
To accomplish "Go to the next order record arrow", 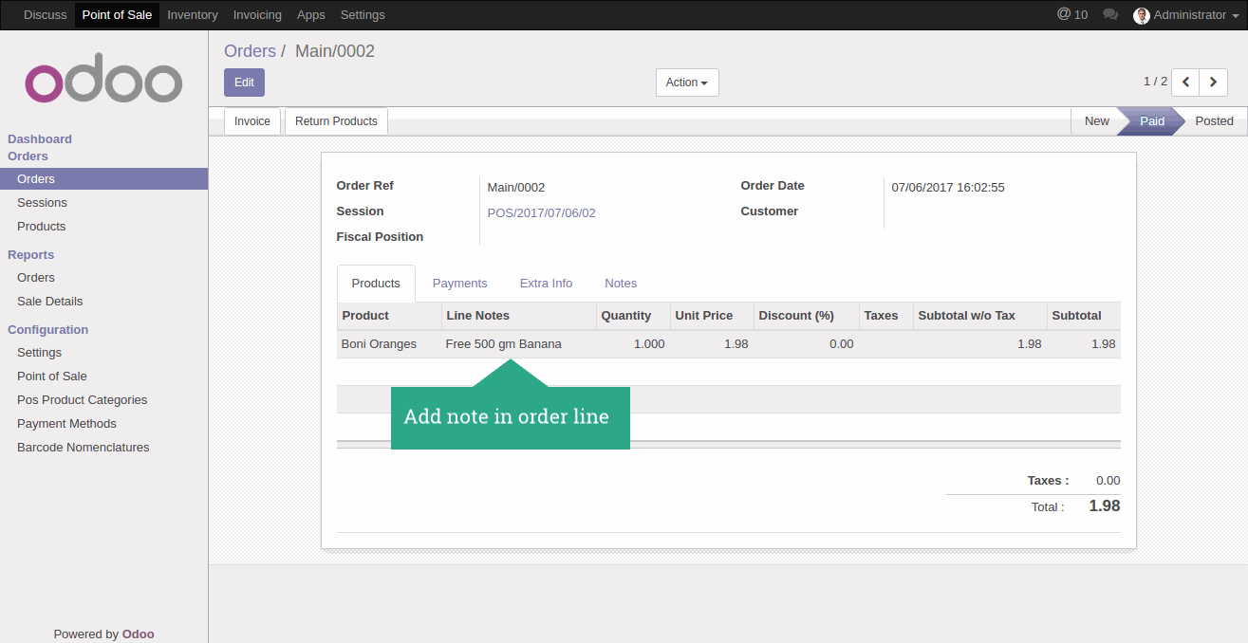I will pyautogui.click(x=1213, y=83).
